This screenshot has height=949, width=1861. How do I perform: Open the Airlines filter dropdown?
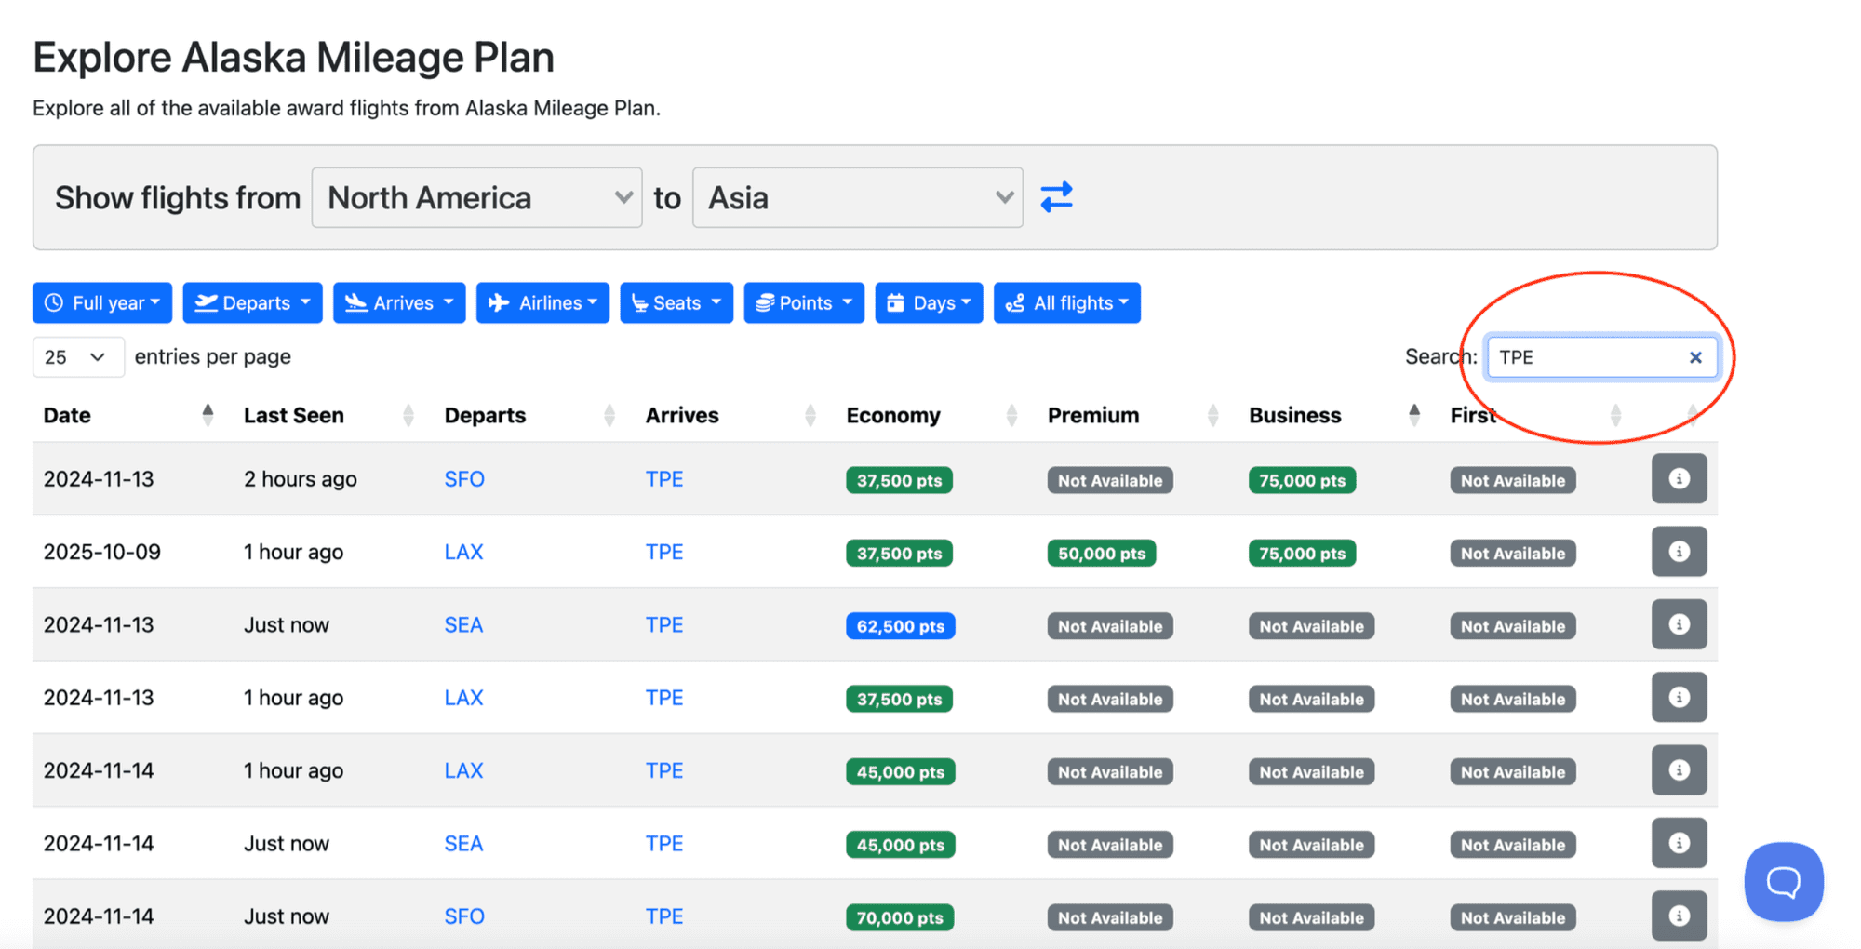coord(542,303)
